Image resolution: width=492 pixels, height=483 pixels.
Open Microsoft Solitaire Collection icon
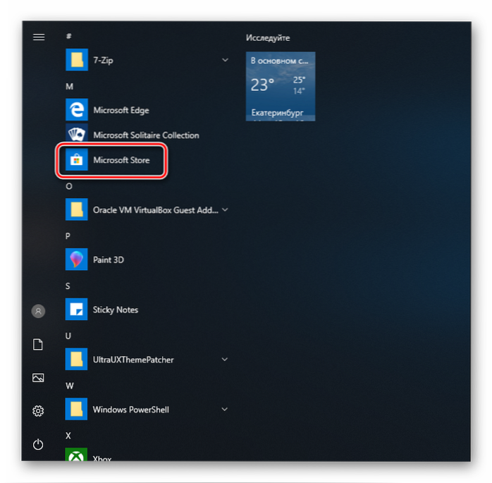pos(76,135)
